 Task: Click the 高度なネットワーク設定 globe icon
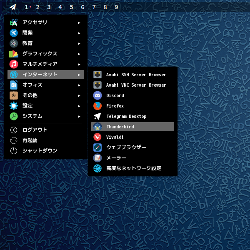point(97,168)
